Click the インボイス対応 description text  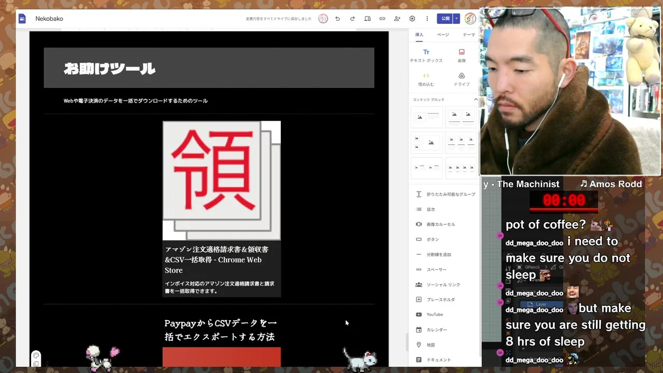[x=220, y=287]
